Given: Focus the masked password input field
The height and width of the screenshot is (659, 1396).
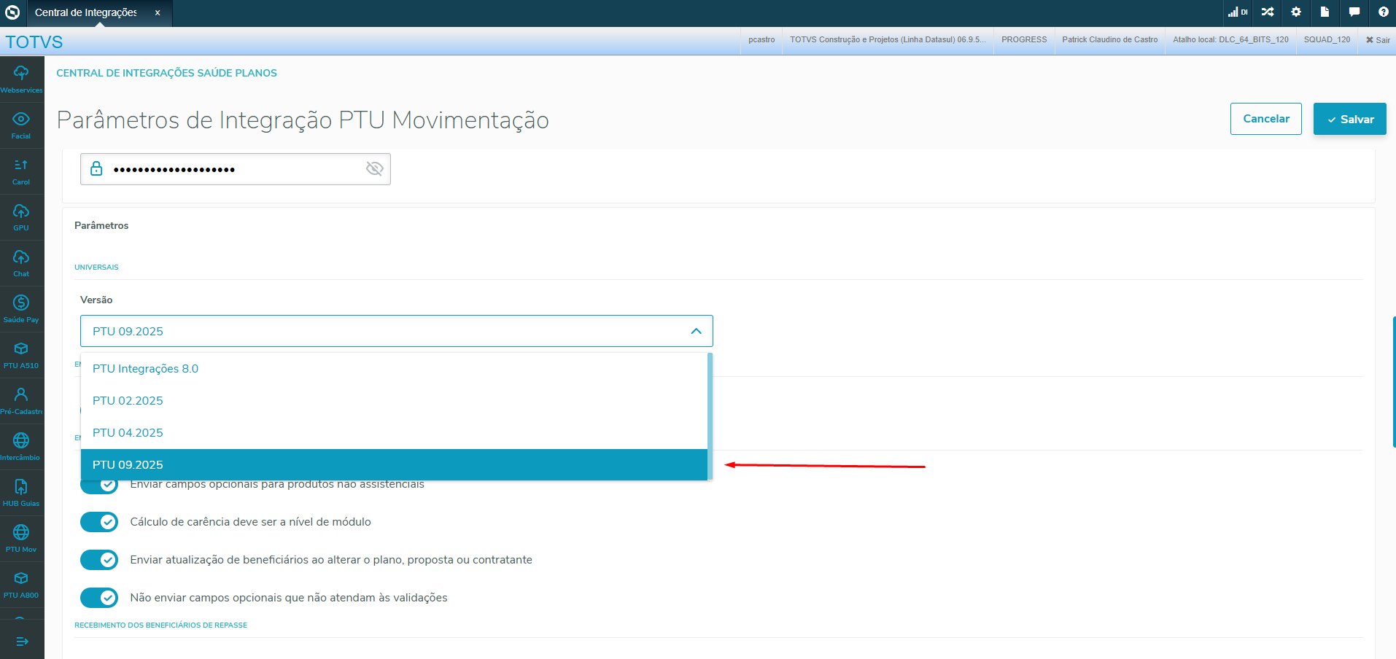Looking at the screenshot, I should click(236, 169).
